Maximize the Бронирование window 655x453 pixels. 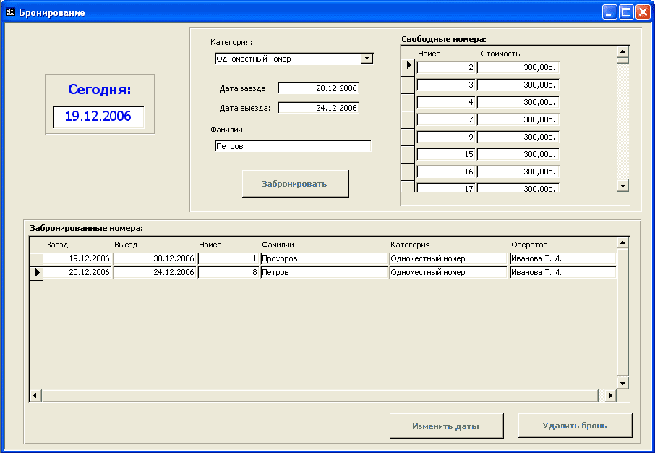point(626,12)
